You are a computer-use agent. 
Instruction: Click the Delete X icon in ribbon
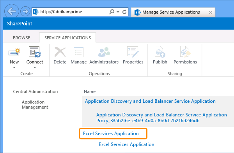coord(60,52)
